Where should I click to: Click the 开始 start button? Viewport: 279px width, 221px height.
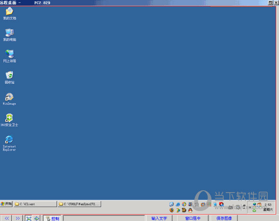point(6,203)
